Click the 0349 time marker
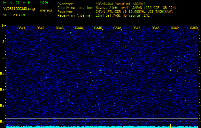The height and width of the screenshot is (128, 201). coord(175,28)
